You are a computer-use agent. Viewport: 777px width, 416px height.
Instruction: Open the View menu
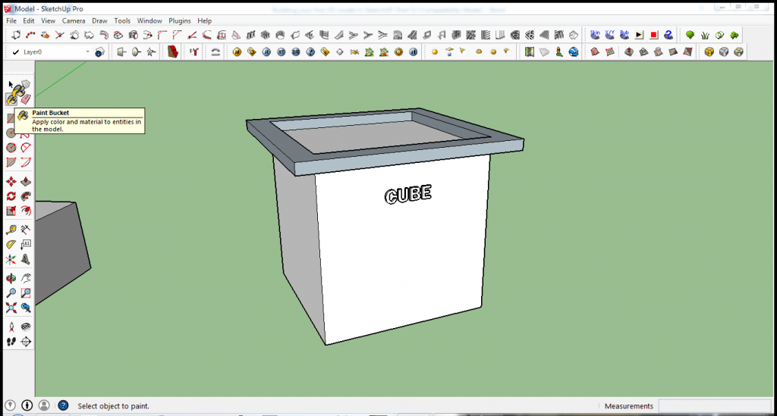48,20
